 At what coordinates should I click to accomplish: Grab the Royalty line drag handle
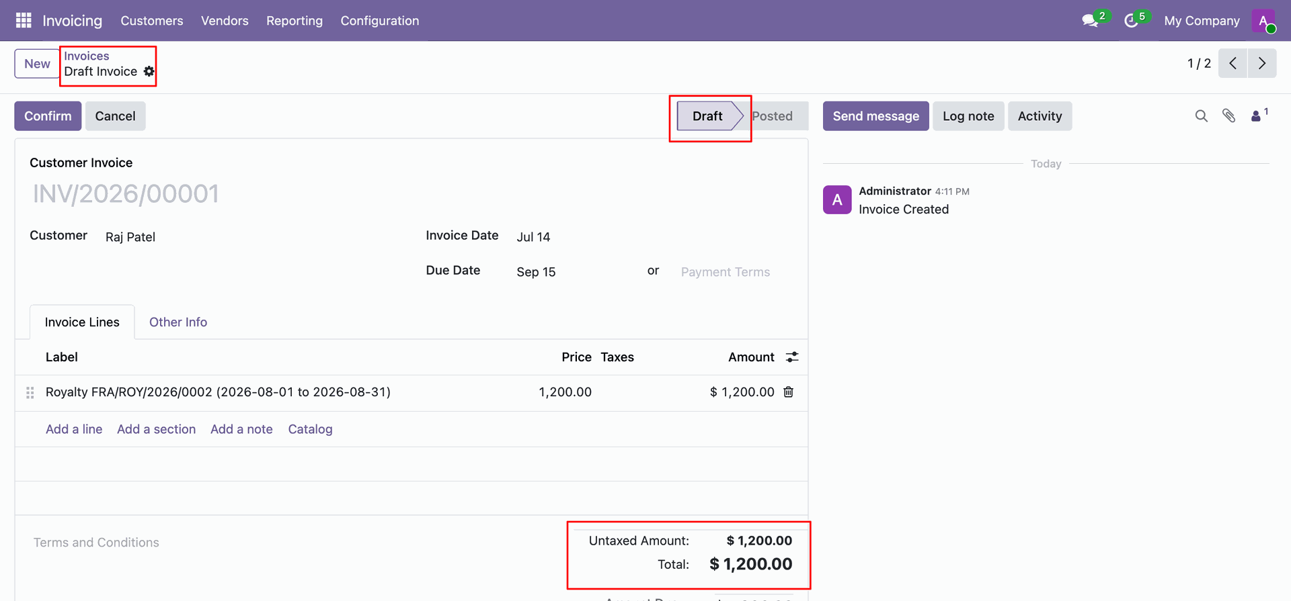[30, 393]
